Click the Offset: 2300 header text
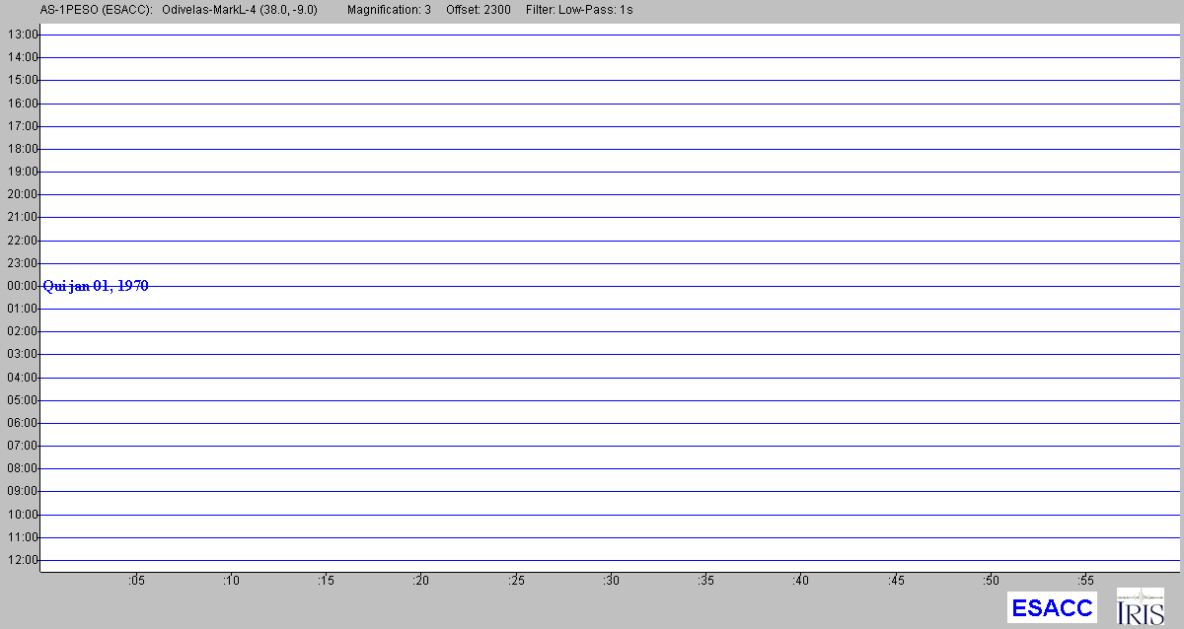This screenshot has width=1184, height=629. (479, 9)
